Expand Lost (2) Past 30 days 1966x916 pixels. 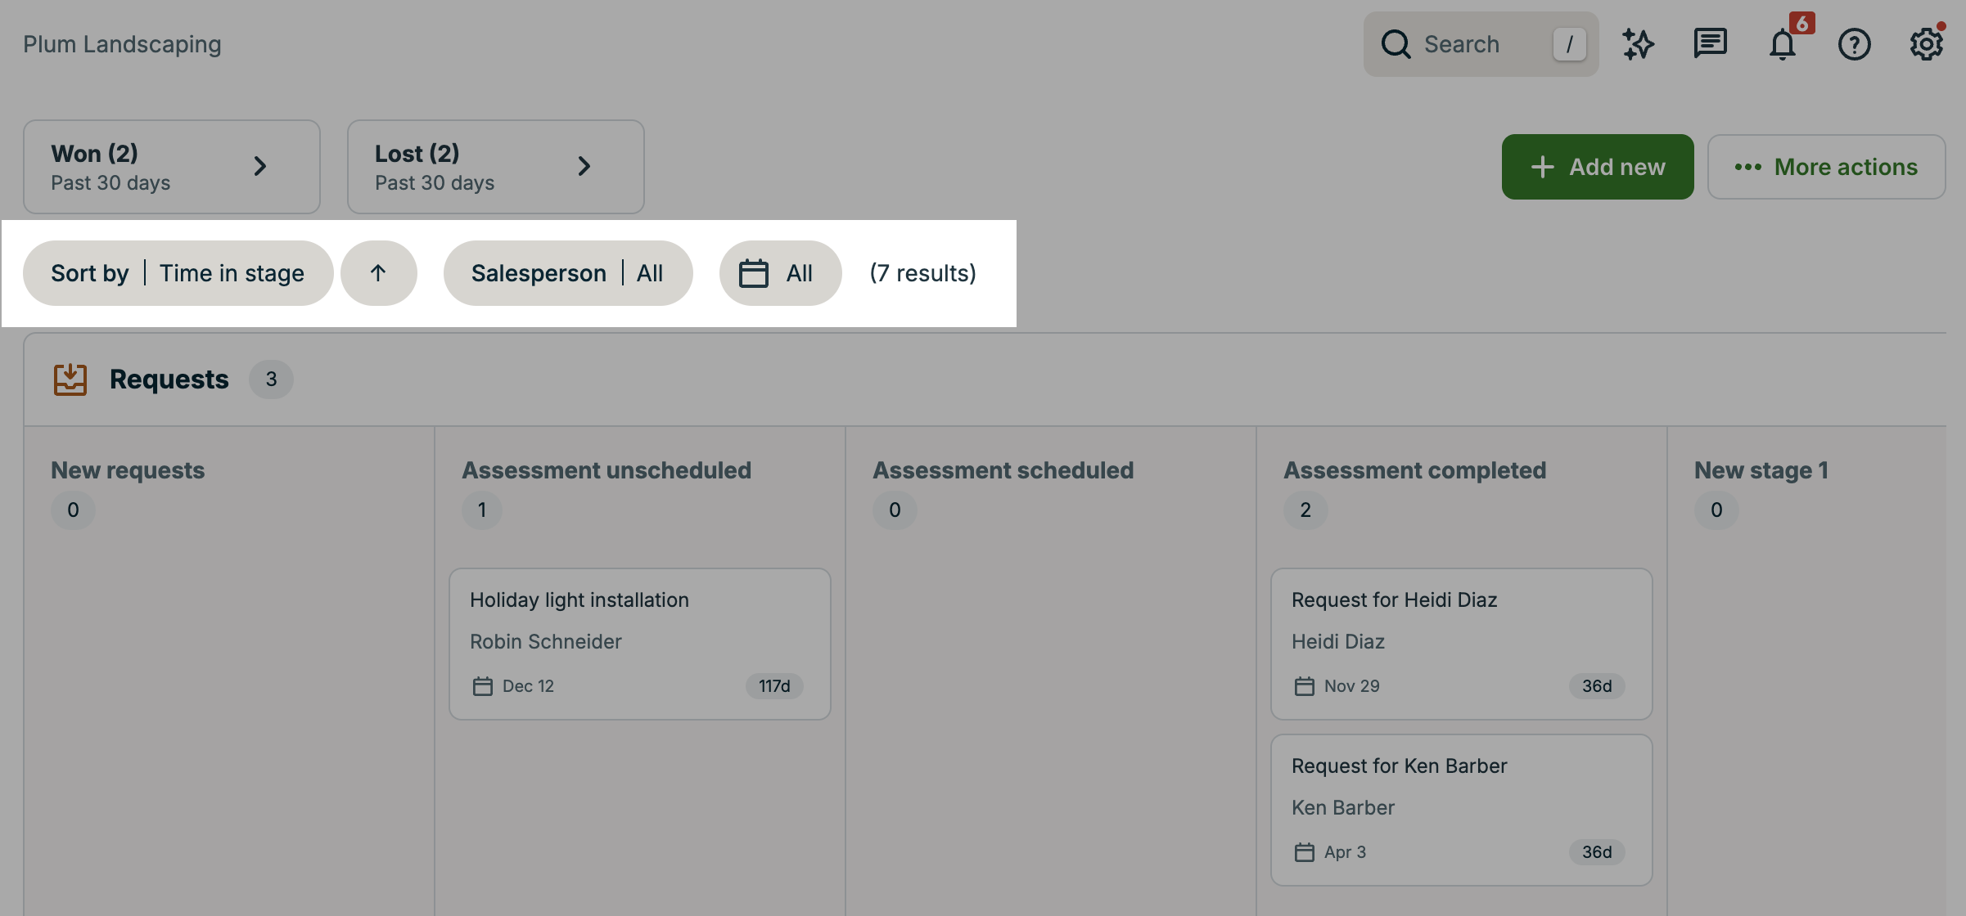[496, 167]
